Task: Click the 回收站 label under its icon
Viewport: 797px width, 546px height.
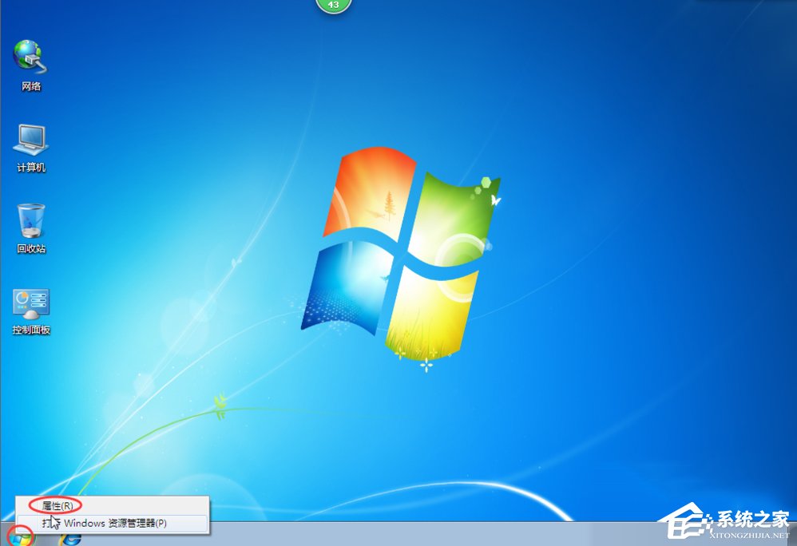Action: (31, 248)
